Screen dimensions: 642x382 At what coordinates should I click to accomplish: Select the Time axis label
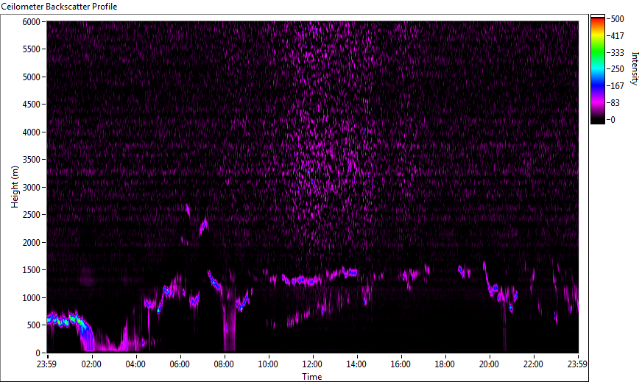[312, 377]
